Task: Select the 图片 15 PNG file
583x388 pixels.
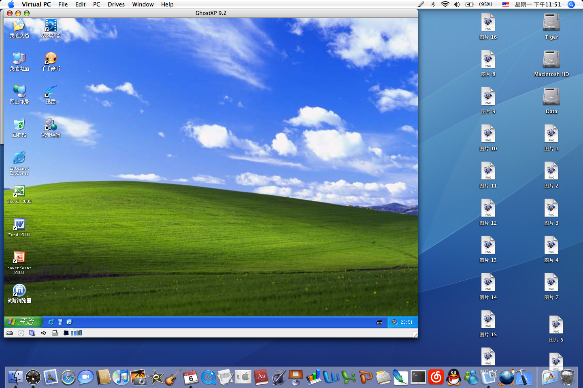Action: coord(488,324)
